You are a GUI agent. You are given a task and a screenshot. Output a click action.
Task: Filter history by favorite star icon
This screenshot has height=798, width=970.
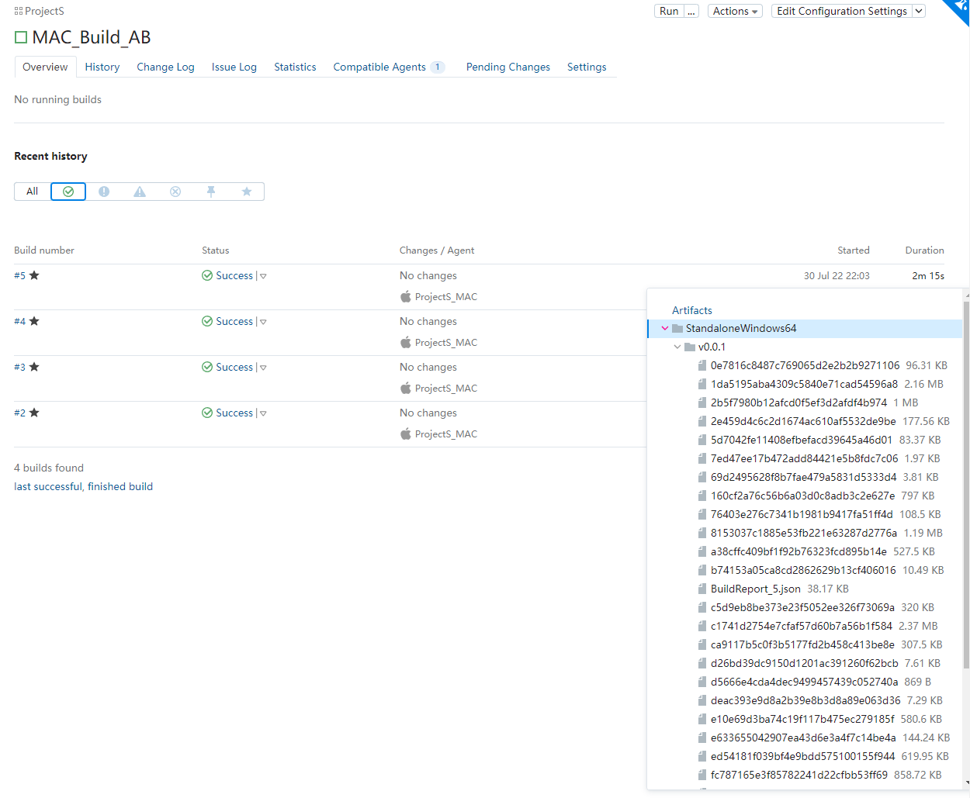(x=247, y=192)
